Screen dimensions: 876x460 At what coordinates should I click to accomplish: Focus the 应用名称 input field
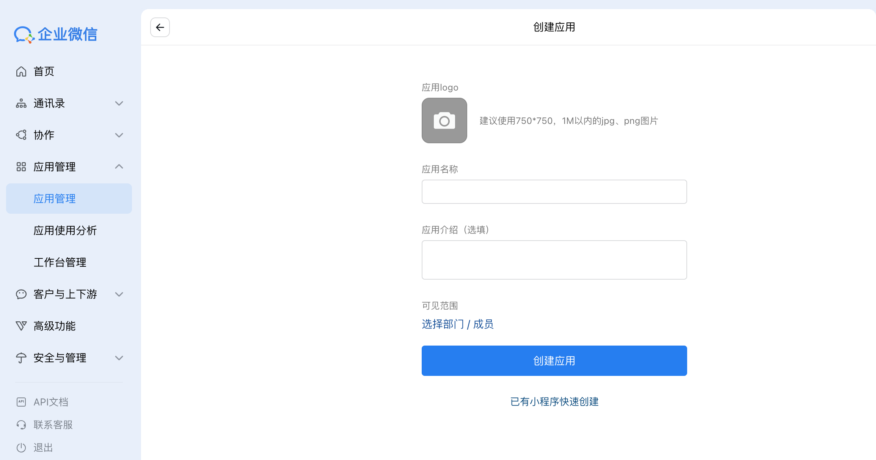coord(554,192)
